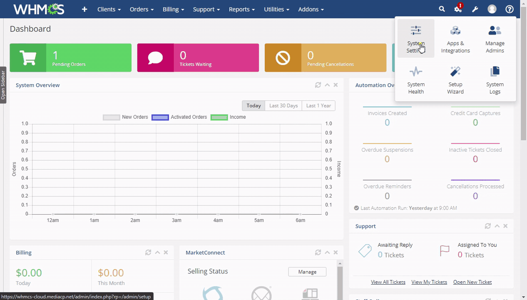Open Apps & Integrations
Screen dimensions: 527x300
pos(455,38)
